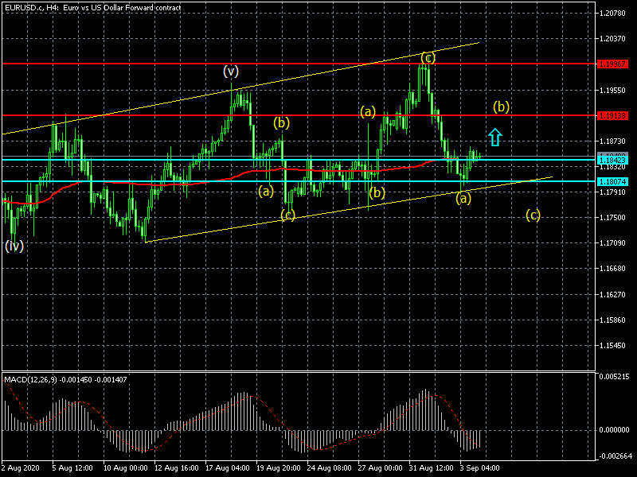
Task: Select the white (iv) wave label
Action: point(14,246)
